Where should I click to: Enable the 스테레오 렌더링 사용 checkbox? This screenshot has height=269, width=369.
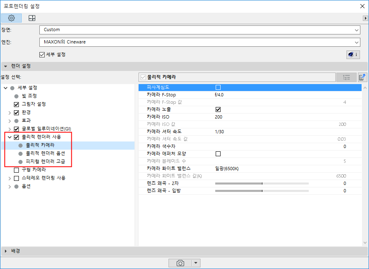click(x=16, y=178)
